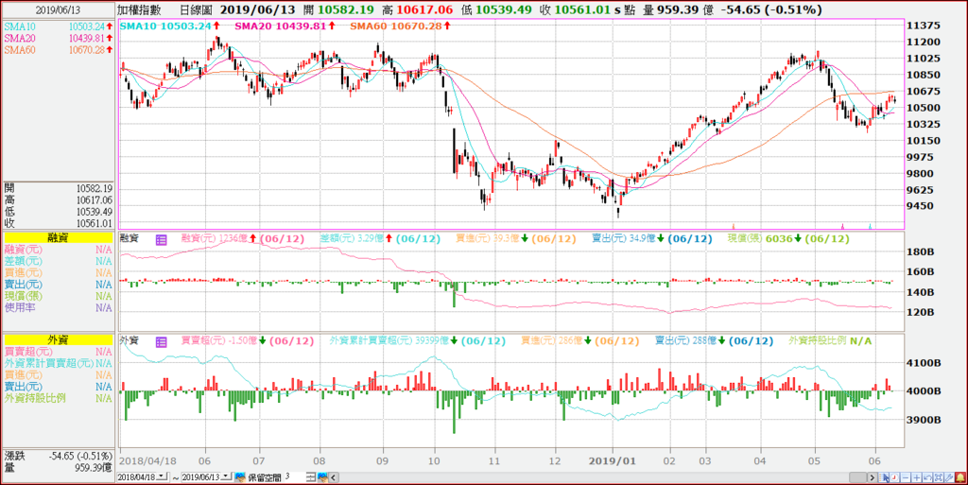
Task: Click 收 10561.01 row in left panel
Action: pos(58,223)
